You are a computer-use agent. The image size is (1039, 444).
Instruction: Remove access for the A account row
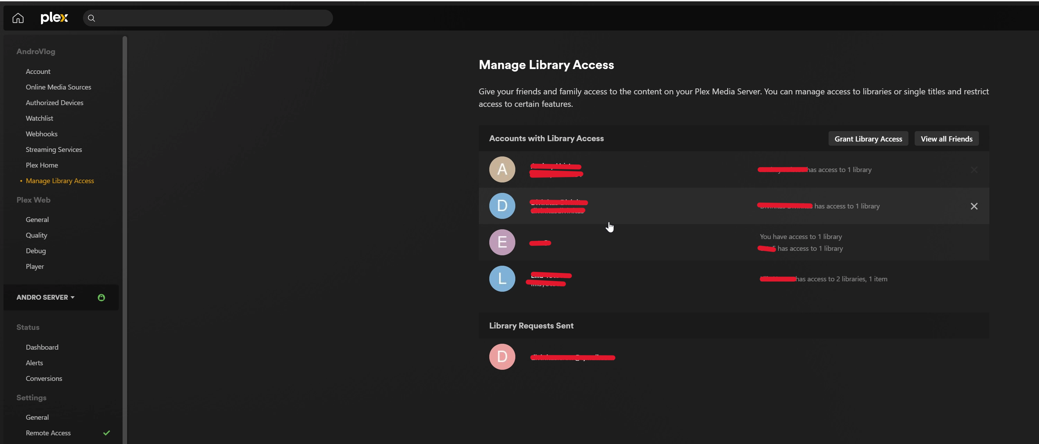(974, 170)
